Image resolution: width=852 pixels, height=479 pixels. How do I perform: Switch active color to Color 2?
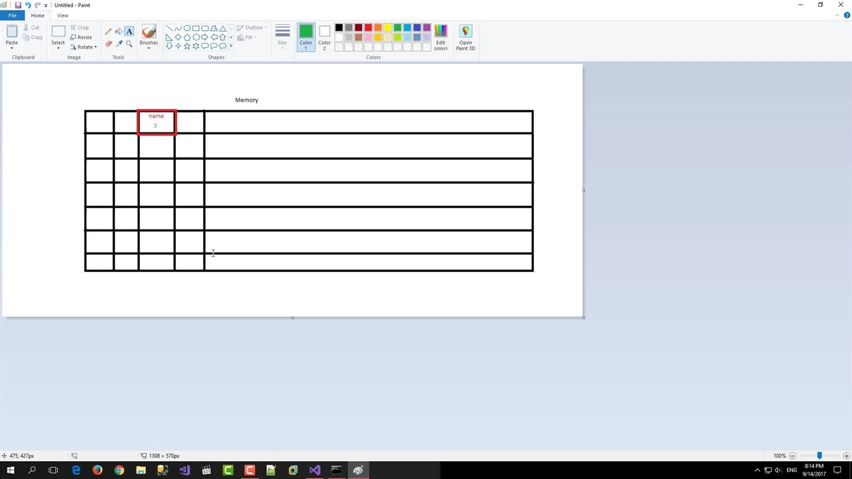click(324, 37)
